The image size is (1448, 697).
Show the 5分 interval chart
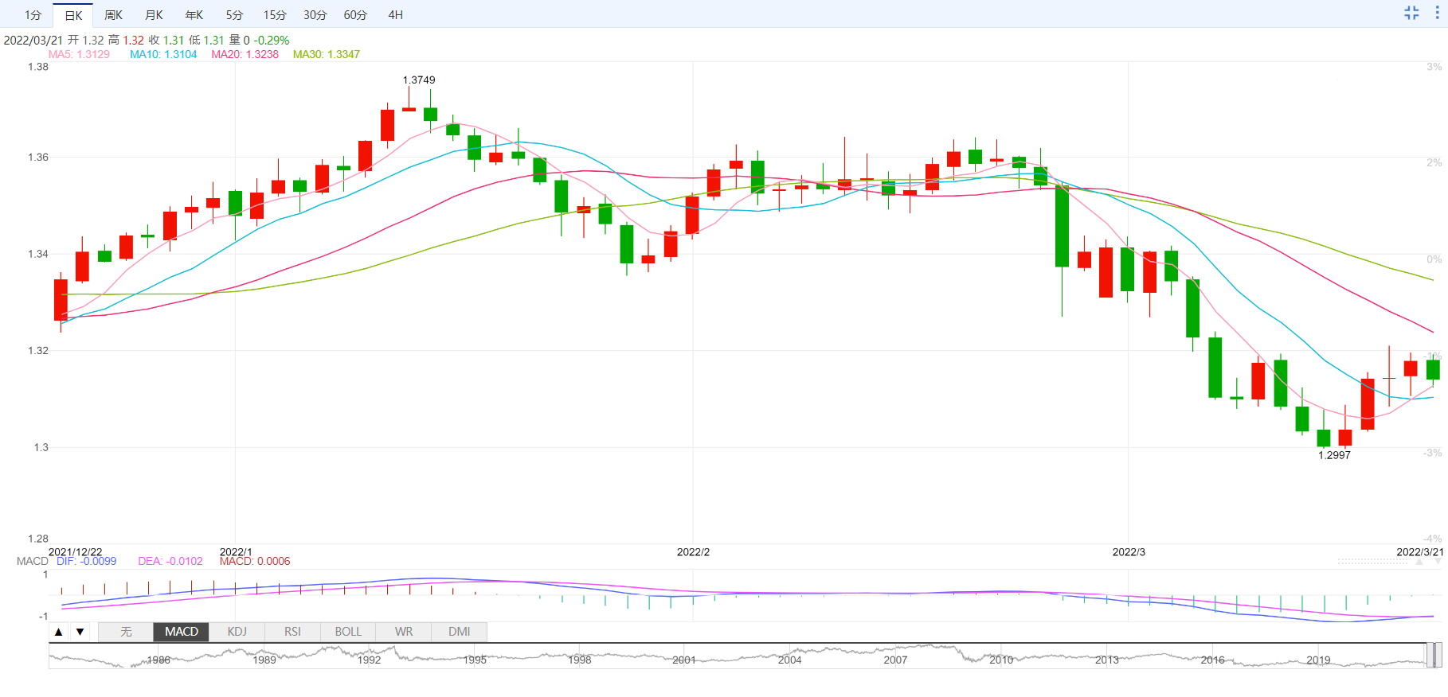pyautogui.click(x=234, y=15)
